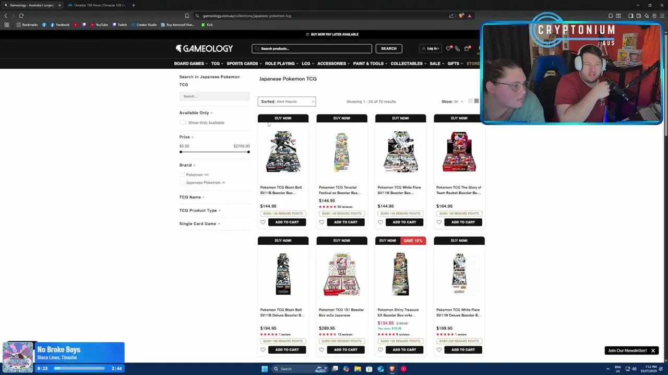This screenshot has height=375, width=668.
Task: Close the Join Our Newsletter banner
Action: 653,351
